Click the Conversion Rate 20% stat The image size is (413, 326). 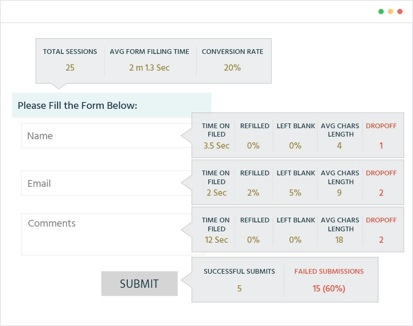[x=232, y=68]
